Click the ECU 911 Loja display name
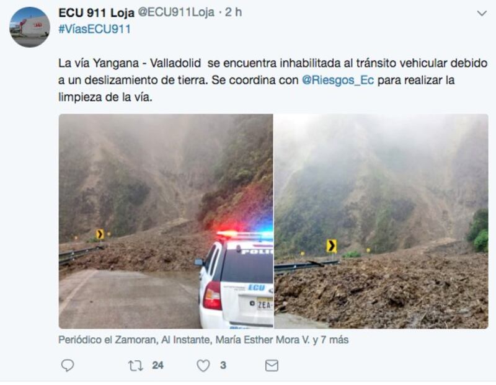The width and height of the screenshot is (496, 385). [x=97, y=12]
